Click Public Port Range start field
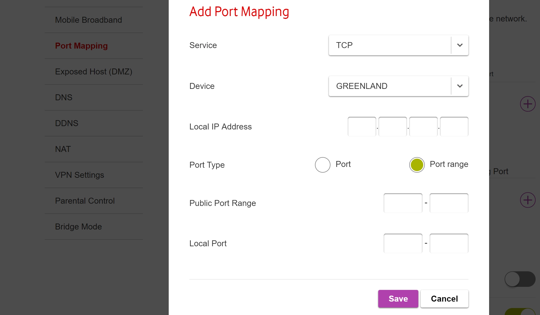This screenshot has height=315, width=540. pos(403,203)
